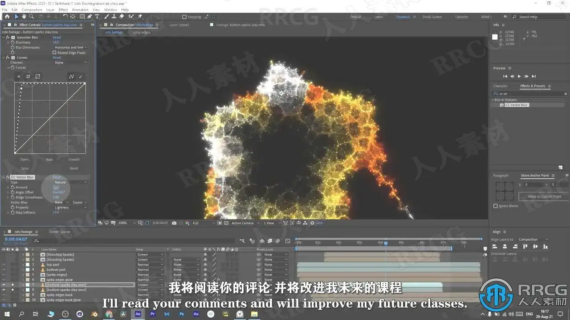
Task: Click the Angle Offset stopwatch icon
Action: tap(12, 192)
